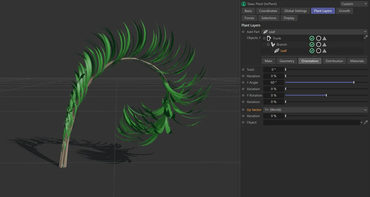Screen dimensions: 370x197
Task: Click the white circle toggle on the Branch layer
Action: pyautogui.click(x=319, y=44)
